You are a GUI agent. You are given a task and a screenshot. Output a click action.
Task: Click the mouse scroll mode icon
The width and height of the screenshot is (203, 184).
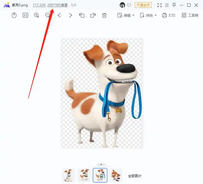click(14, 15)
